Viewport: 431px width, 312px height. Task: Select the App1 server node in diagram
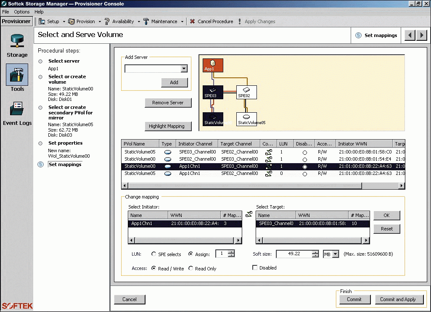pos(213,65)
